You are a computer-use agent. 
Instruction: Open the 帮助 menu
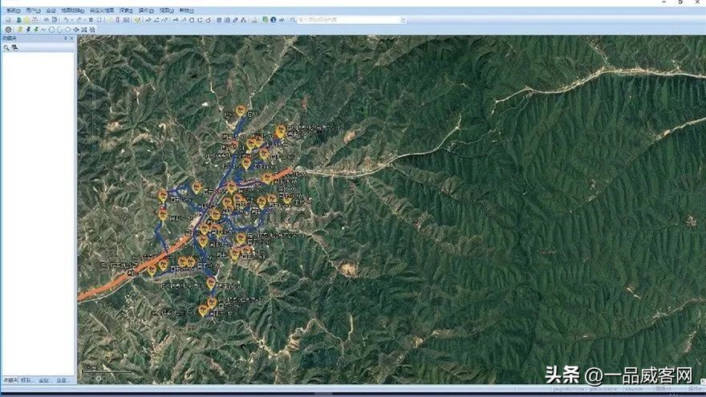point(186,10)
